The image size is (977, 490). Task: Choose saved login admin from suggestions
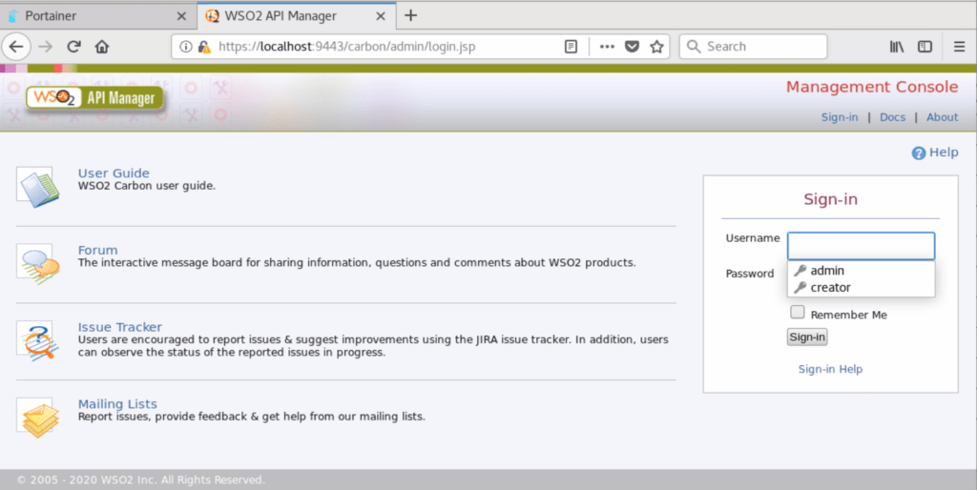[862, 270]
